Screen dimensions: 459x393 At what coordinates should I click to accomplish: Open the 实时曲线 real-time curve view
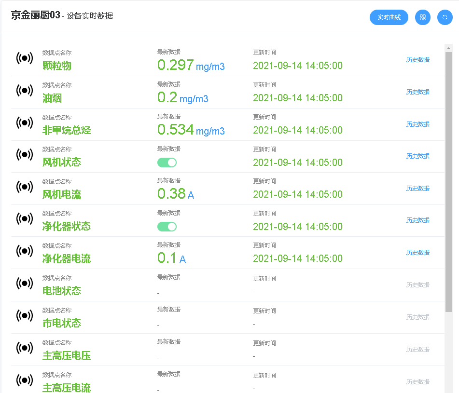389,17
